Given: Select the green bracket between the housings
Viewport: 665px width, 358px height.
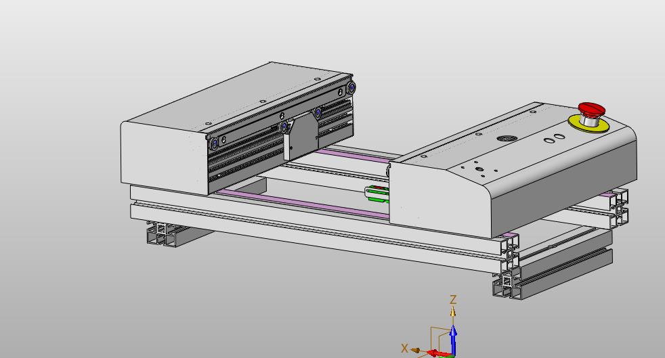Looking at the screenshot, I should point(379,194).
